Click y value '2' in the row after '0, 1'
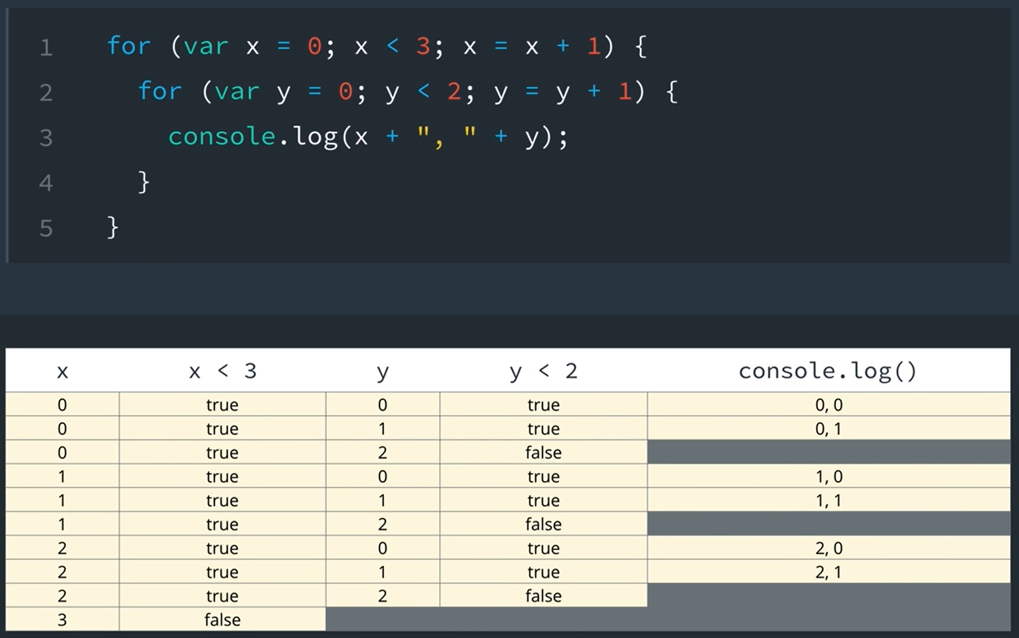The height and width of the screenshot is (638, 1019). pos(383,452)
